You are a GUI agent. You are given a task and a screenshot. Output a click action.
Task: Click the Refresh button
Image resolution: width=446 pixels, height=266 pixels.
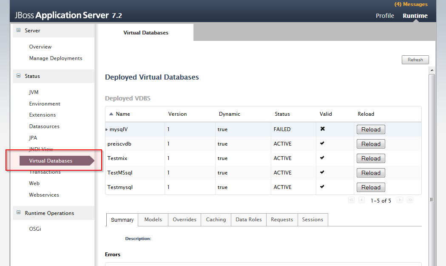click(415, 60)
